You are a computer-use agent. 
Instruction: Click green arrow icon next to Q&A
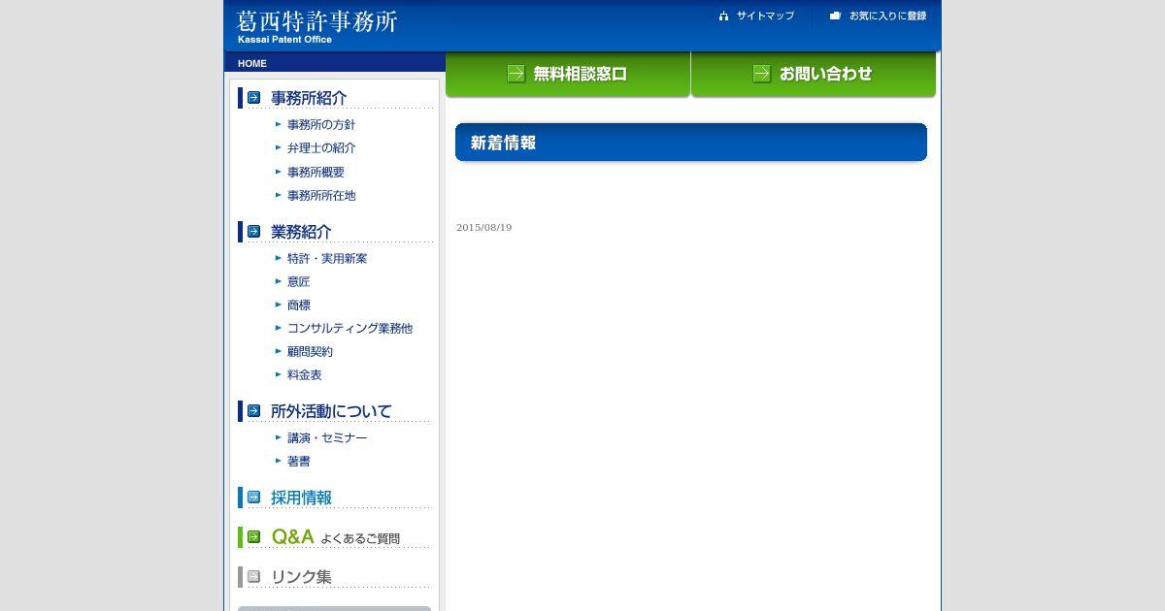253,536
